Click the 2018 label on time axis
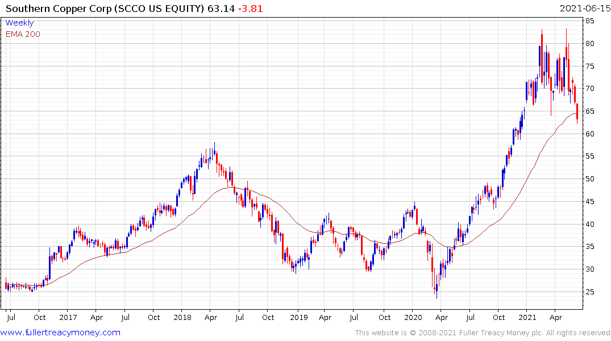Screen dimensions: 611x341 (x=182, y=317)
